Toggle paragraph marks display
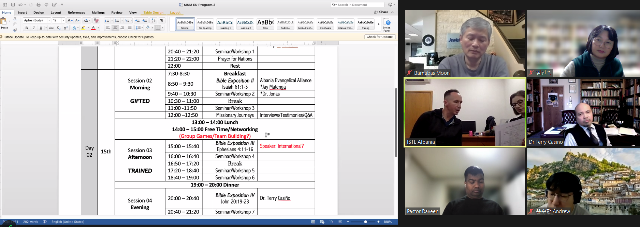The image size is (640, 227). (162, 20)
